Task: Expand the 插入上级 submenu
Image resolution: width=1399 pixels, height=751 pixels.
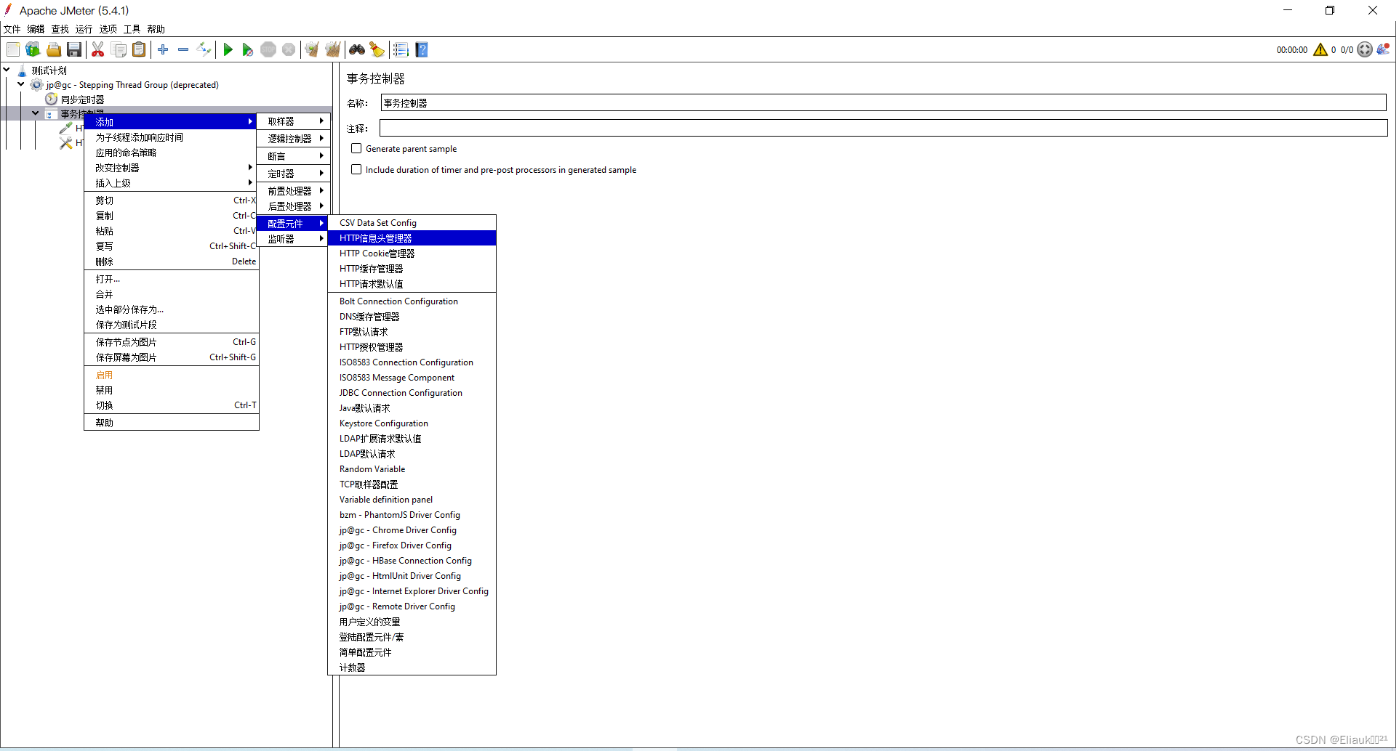Action: coord(171,183)
